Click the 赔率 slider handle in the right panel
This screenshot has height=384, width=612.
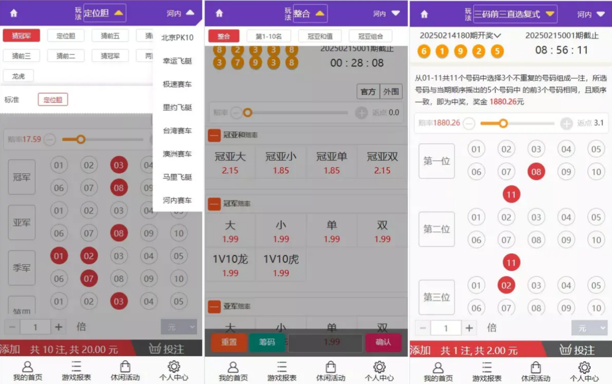pos(502,124)
